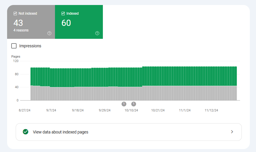Viewport: 256px width, 152px height.
Task: Expand the chevron arrow on View data row
Action: click(x=232, y=132)
